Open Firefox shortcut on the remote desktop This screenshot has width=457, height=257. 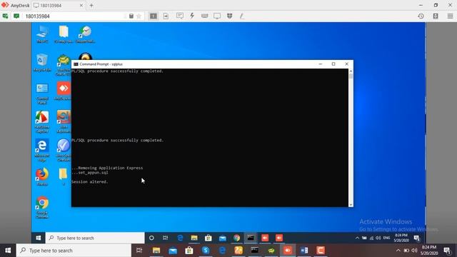tap(42, 176)
